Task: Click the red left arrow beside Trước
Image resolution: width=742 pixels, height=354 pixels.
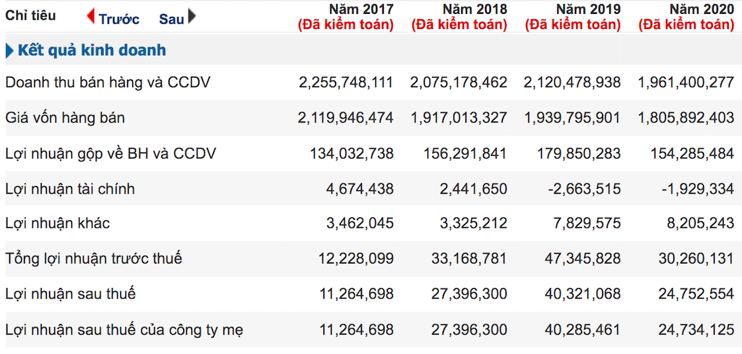Action: pos(91,17)
